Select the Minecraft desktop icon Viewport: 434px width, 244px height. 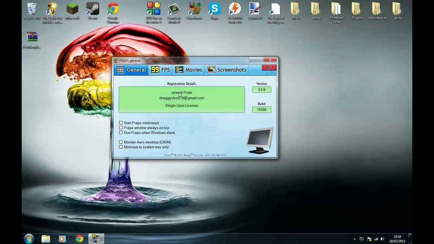pos(72,11)
